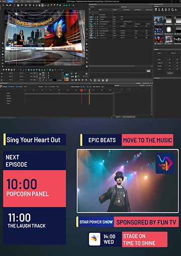The width and height of the screenshot is (181, 256).
Task: Click the pin icon on hierarchy panel header
Action: point(150,4)
